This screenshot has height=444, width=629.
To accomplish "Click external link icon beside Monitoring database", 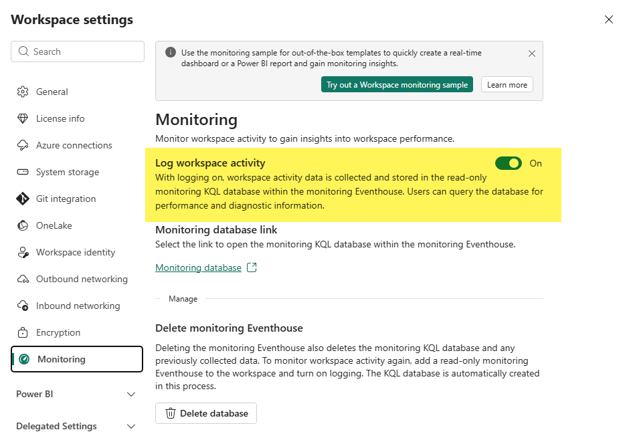I will click(x=252, y=267).
